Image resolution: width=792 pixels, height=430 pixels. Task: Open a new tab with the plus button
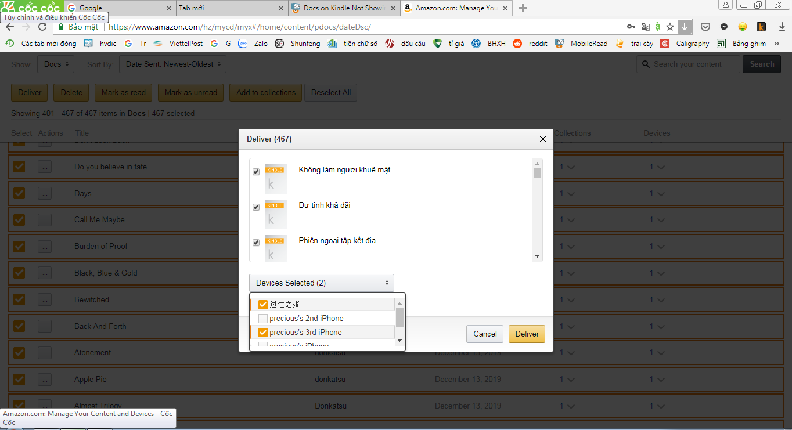pos(523,8)
